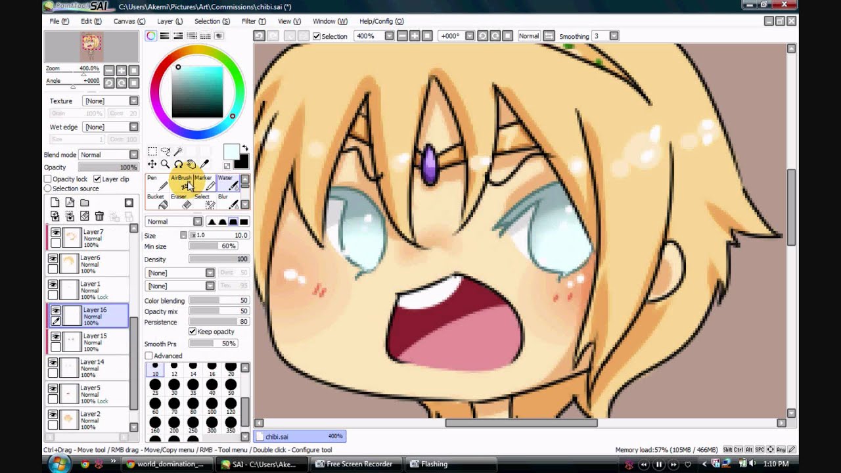Select the Blur tool
This screenshot has width=841, height=473.
point(228,201)
